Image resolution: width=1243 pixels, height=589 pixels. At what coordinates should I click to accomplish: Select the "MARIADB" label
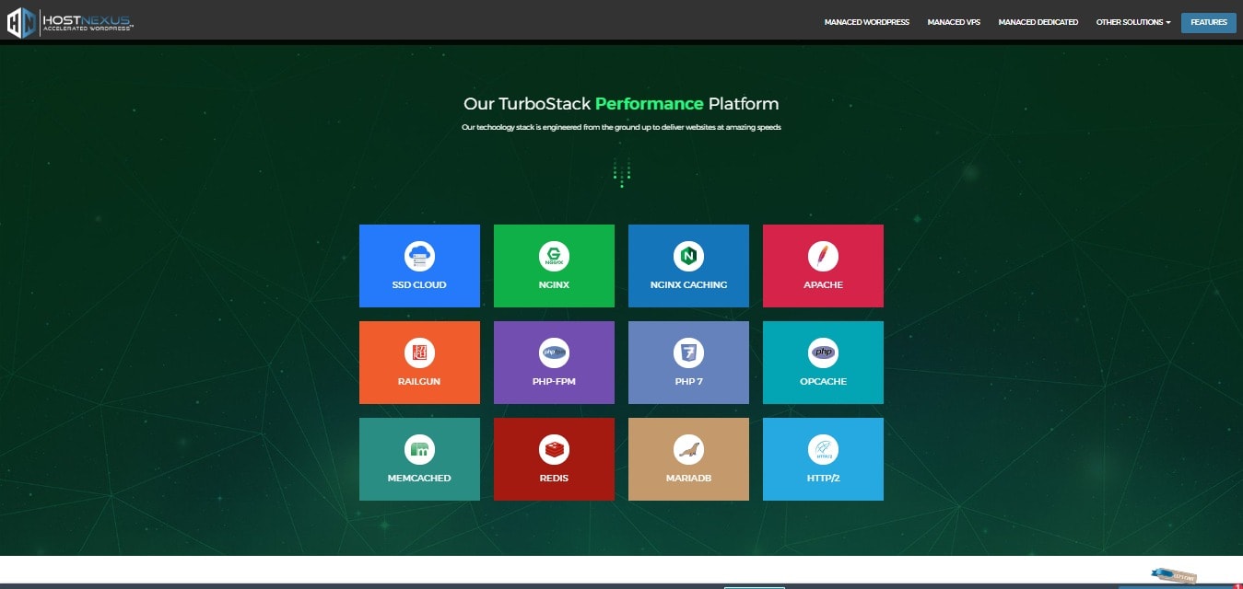pos(688,479)
